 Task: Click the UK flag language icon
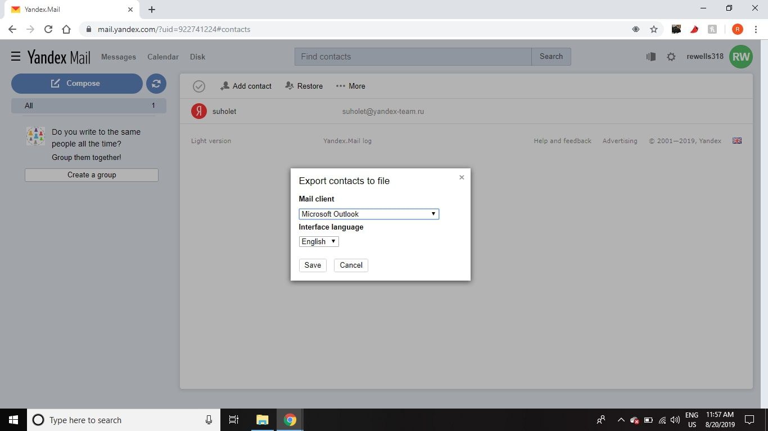pyautogui.click(x=737, y=141)
